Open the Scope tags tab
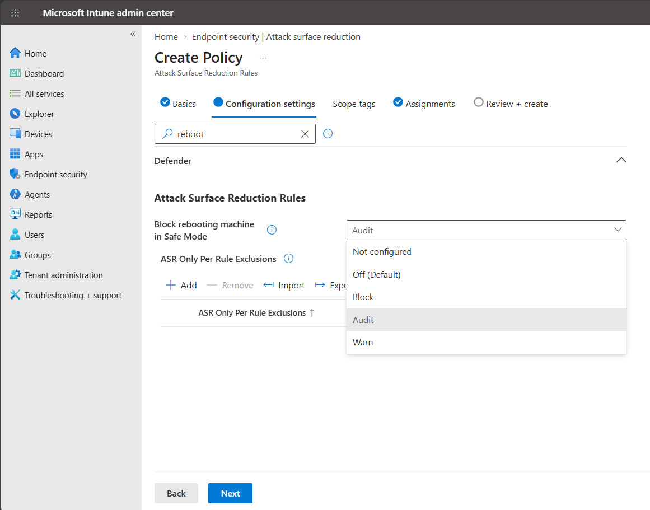The image size is (650, 510). coord(354,104)
